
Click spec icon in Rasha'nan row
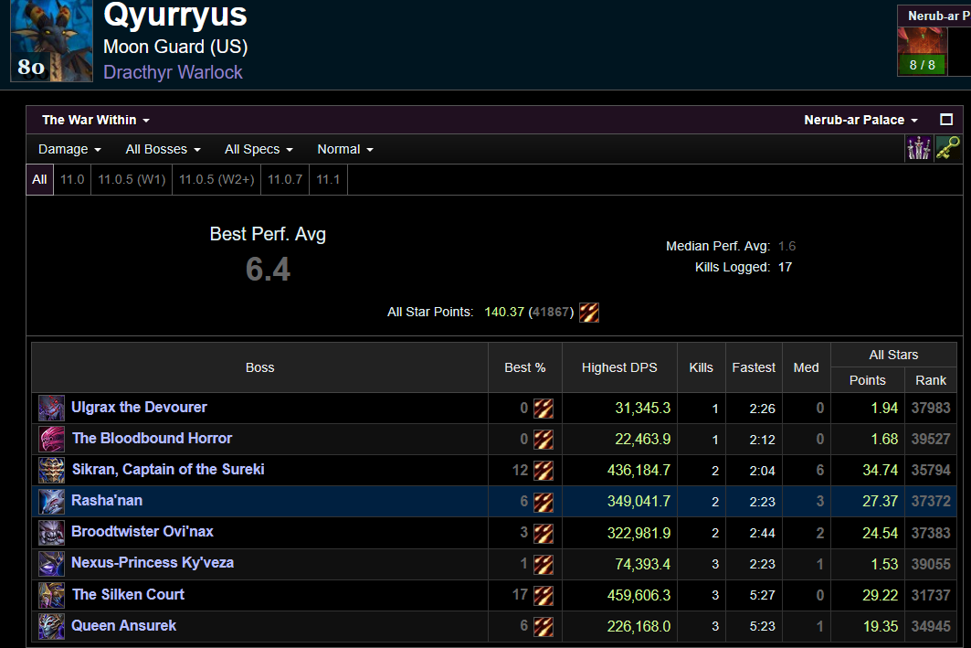544,502
